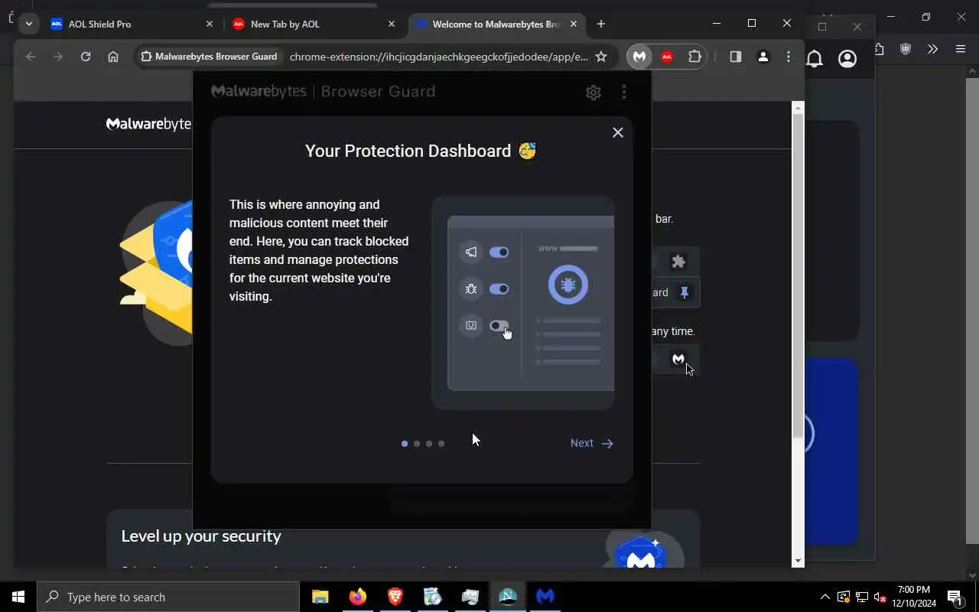This screenshot has width=979, height=612.
Task: Go back to the previous page
Action: coord(31,57)
